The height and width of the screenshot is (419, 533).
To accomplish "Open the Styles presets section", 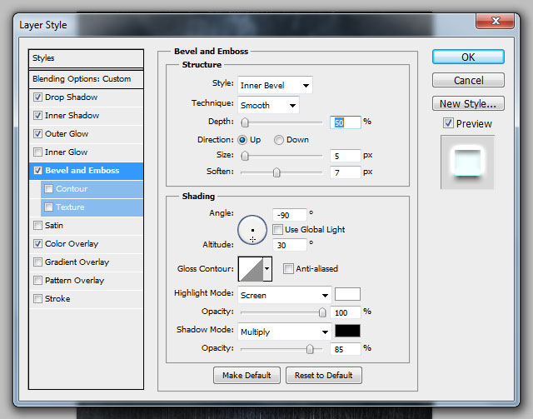I will coord(86,58).
